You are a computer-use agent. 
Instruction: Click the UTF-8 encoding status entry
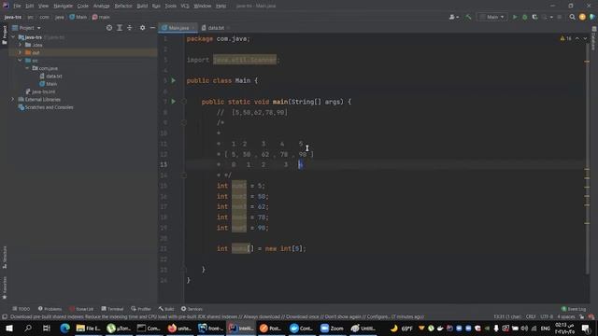[x=546, y=317]
